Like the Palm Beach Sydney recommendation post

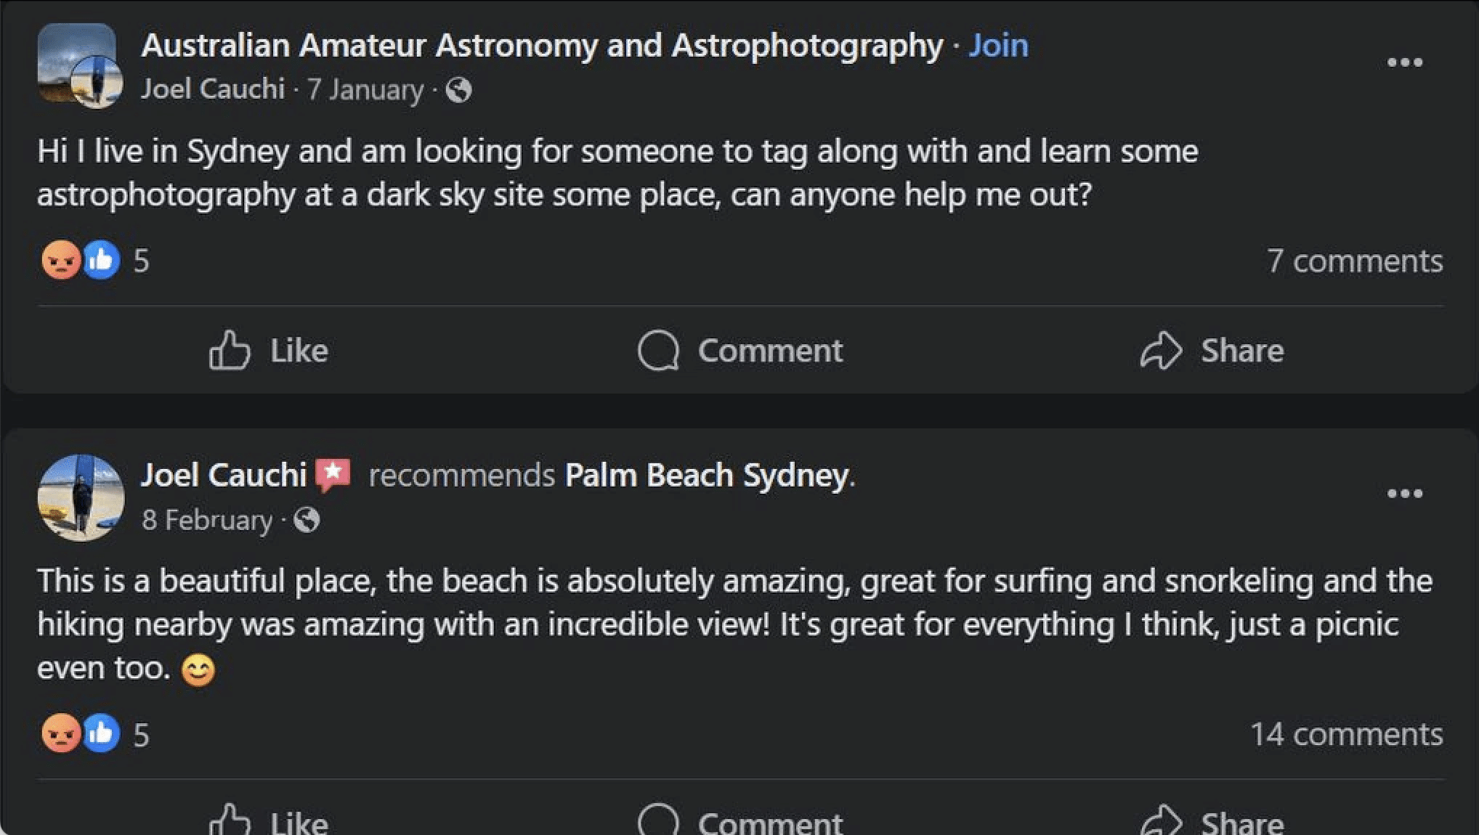pos(269,822)
